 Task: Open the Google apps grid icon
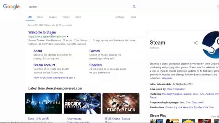[218, 7]
